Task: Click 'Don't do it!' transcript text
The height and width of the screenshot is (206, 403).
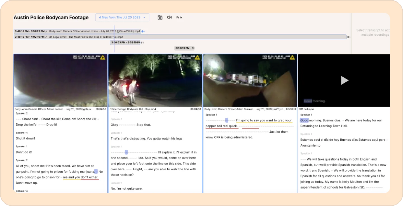Action: coord(24,152)
